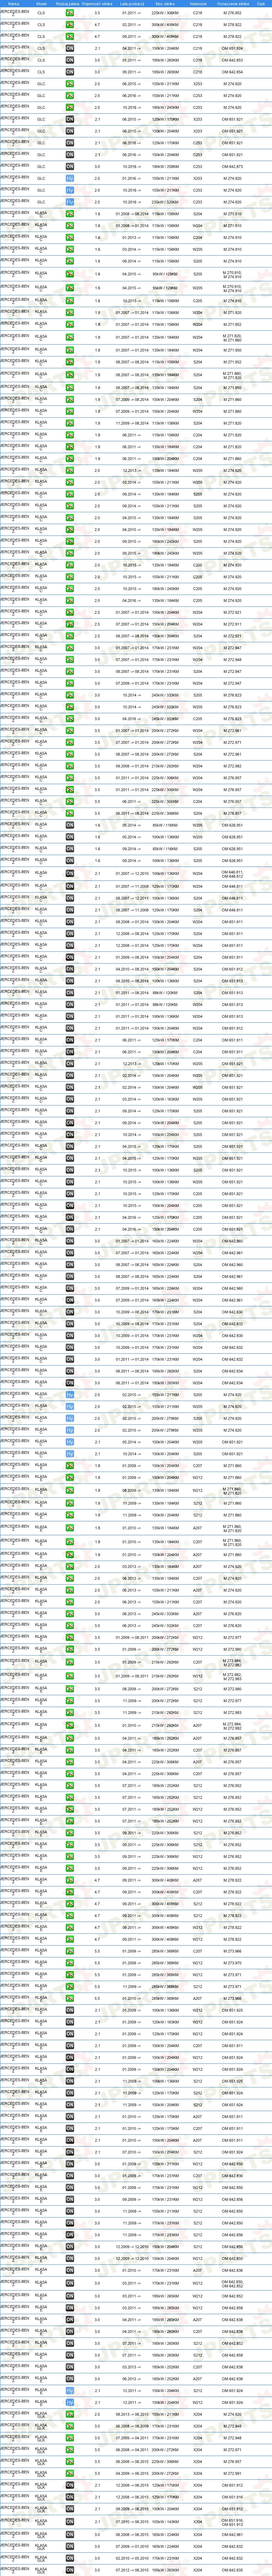This screenshot has height=2576, width=272.
Task: Click petrol fuel icon in CLS 3.5 row
Action: (x=70, y=12)
